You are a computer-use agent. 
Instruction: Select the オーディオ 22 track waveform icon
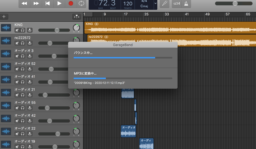pos(6,131)
